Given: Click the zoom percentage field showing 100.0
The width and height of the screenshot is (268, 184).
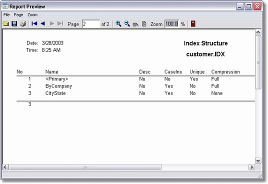Looking at the screenshot, I should click(171, 23).
